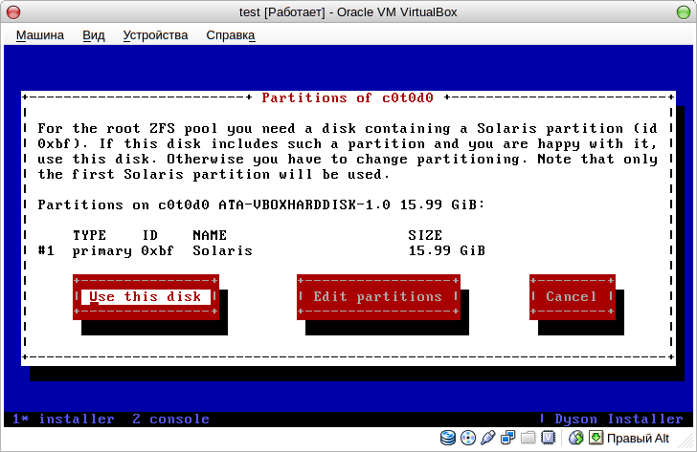Screen dimensions: 697x452
Task: Open the Справка menu
Action: point(230,35)
